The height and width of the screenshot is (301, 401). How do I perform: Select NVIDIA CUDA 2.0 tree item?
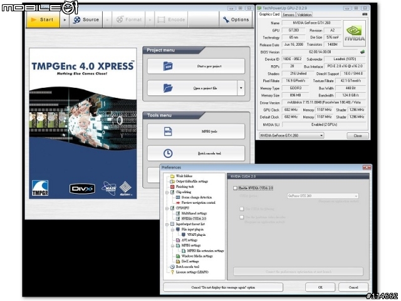coord(194,219)
